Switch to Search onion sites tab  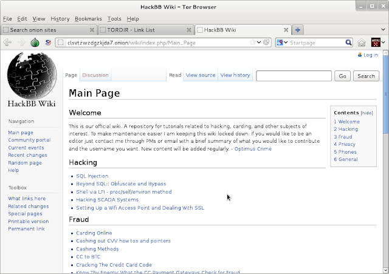[x=49, y=30]
